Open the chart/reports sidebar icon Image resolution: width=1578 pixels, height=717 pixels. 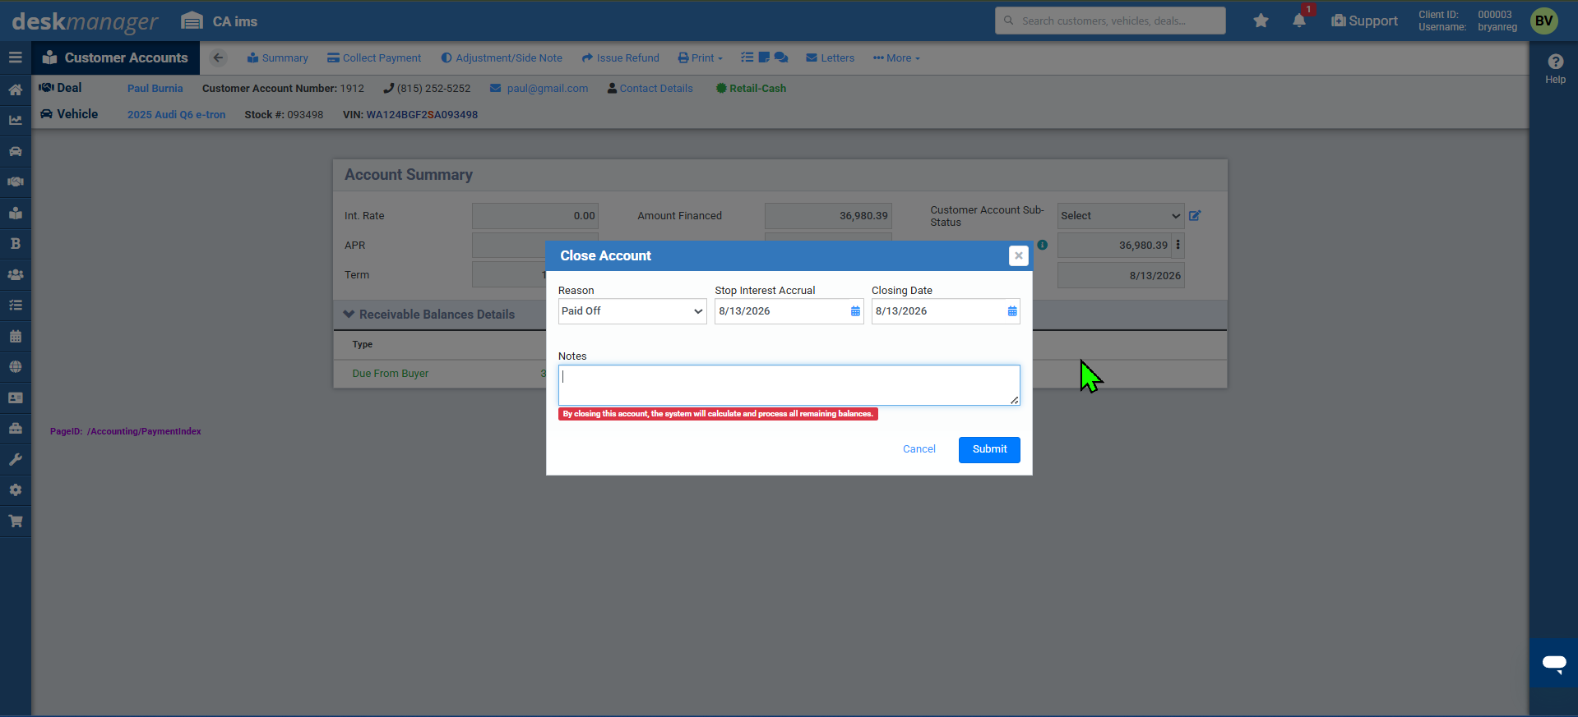[x=15, y=120]
